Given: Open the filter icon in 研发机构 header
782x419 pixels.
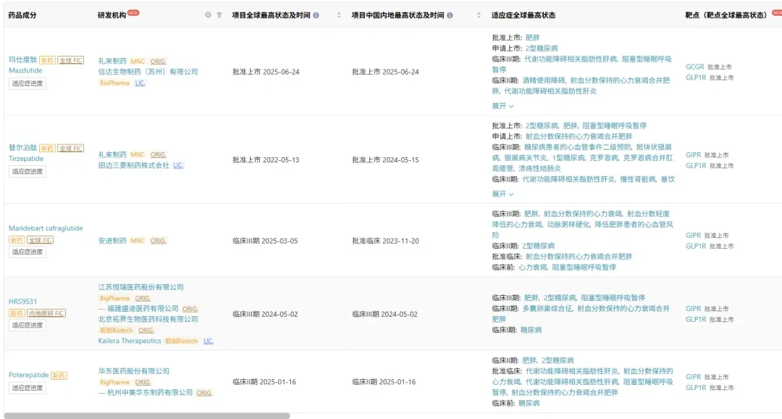Looking at the screenshot, I should point(219,15).
